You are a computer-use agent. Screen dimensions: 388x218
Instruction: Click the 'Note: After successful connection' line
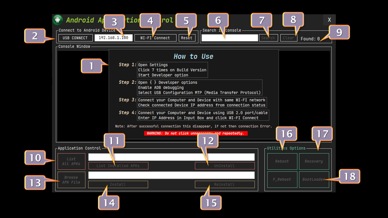coord(193,126)
